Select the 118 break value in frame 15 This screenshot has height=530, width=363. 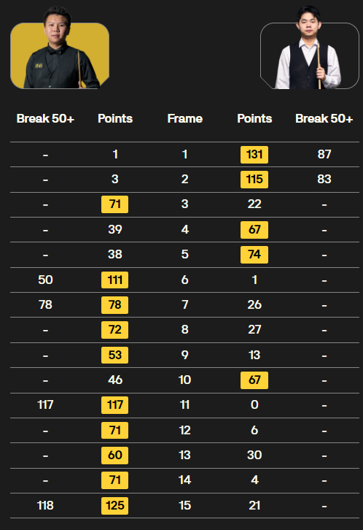point(45,506)
